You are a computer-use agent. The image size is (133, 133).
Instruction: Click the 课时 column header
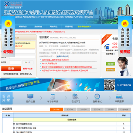tap(124, 116)
